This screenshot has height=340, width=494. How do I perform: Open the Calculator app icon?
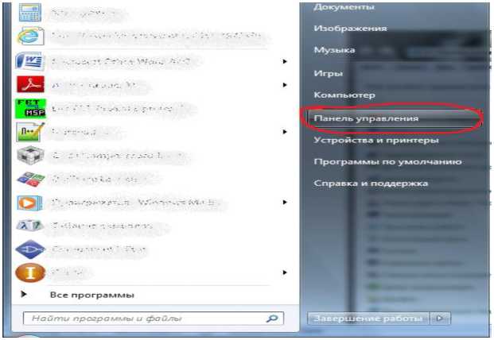click(x=30, y=13)
